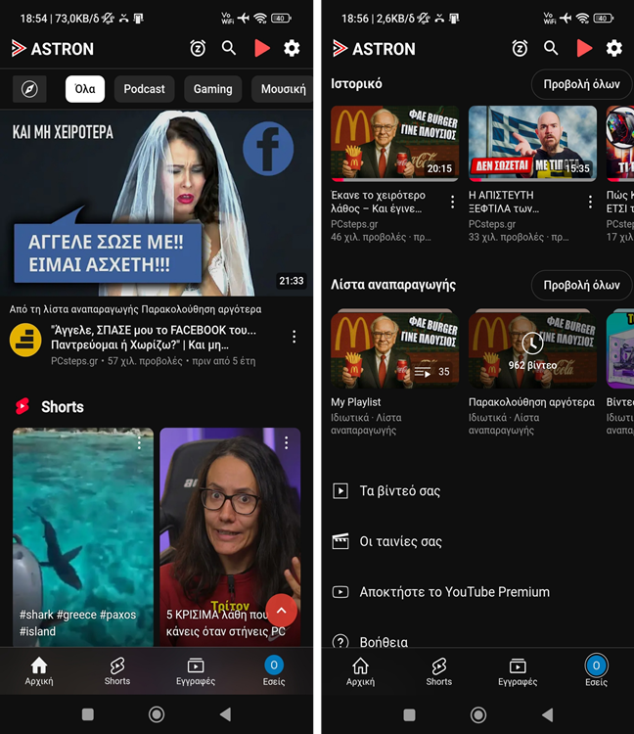Tap Προβολή όλων next to Ιστορικό
This screenshot has width=634, height=734.
point(581,84)
